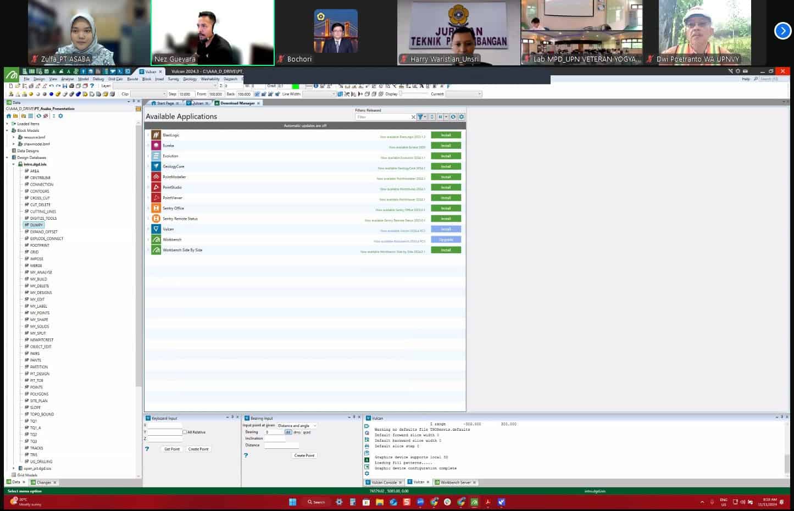Click the Data explorer home icon

[9, 116]
